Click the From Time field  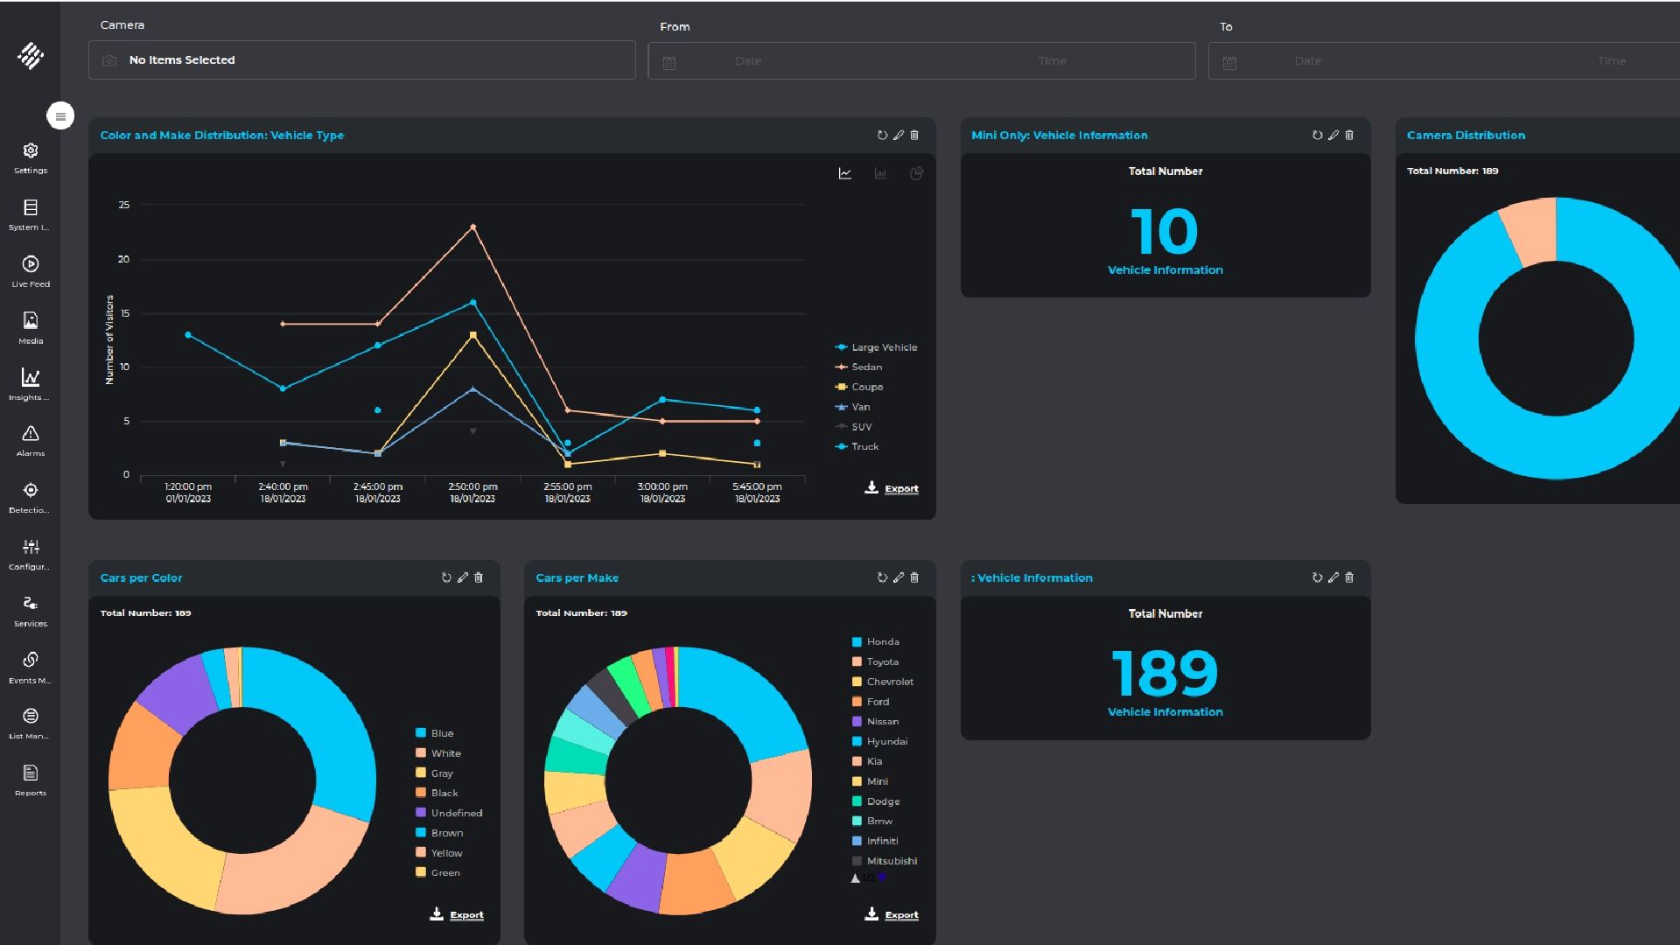[1052, 61]
